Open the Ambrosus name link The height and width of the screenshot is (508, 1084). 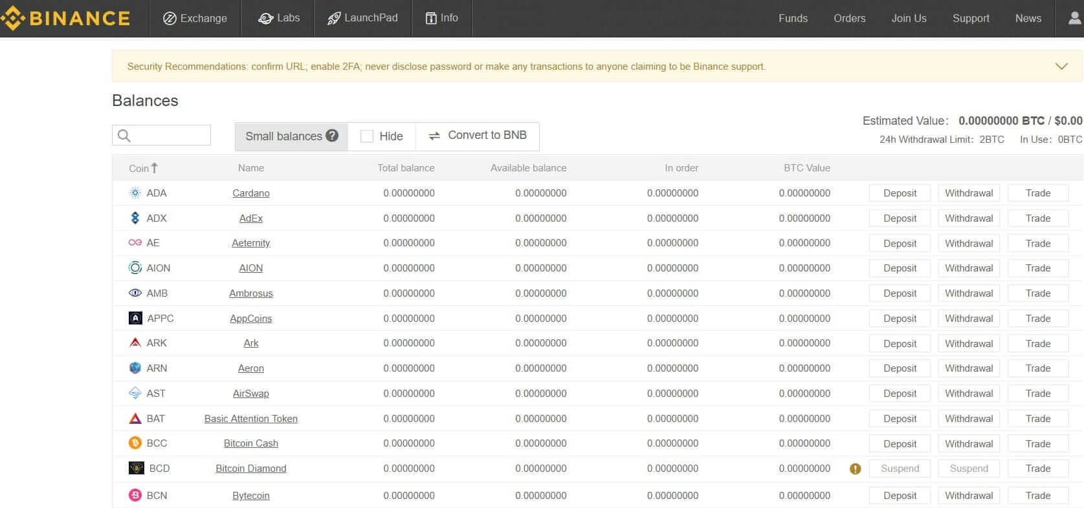(x=251, y=293)
